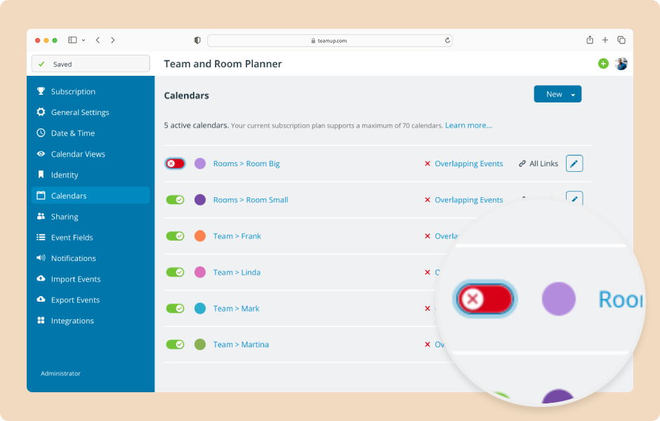Click the browser reload icon in address bar

click(x=447, y=41)
